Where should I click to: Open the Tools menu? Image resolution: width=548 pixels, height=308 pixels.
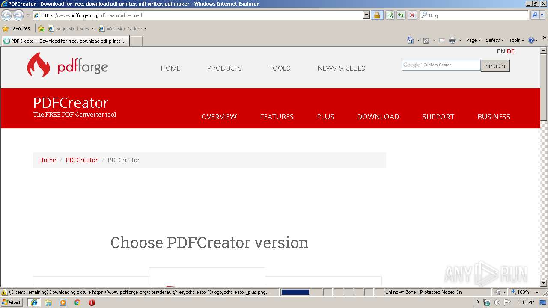tap(516, 40)
